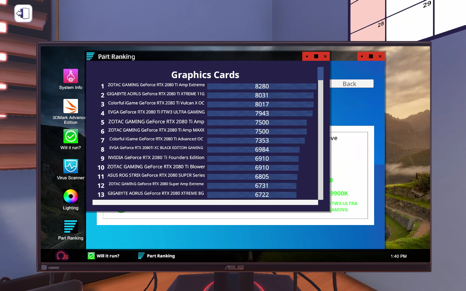Select Colorful iGame RTX 2080 Ti Advanced OC

coord(156,139)
